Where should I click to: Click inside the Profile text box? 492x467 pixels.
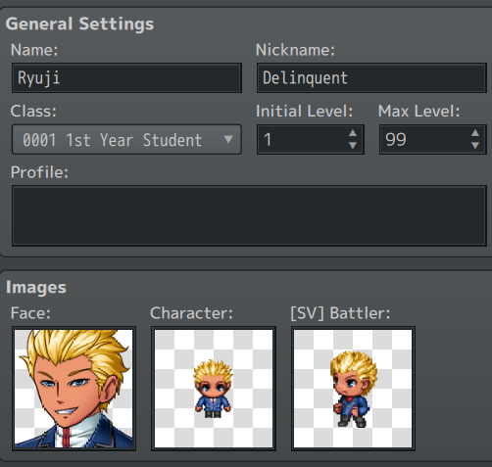(249, 215)
